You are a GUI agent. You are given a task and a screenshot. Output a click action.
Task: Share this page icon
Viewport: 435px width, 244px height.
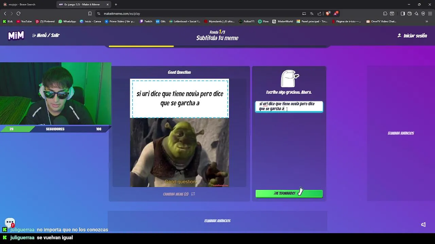click(x=319, y=14)
